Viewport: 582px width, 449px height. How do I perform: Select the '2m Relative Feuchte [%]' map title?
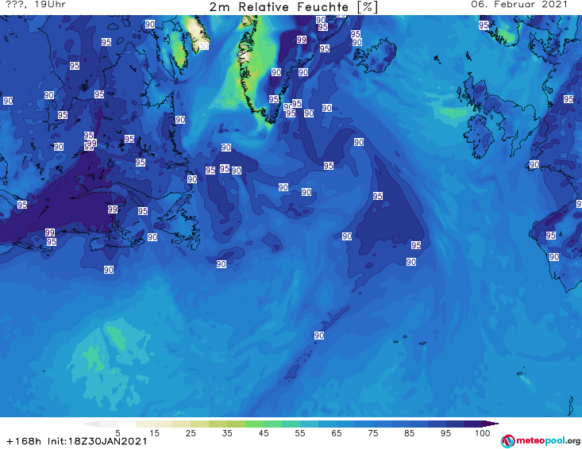pyautogui.click(x=294, y=7)
